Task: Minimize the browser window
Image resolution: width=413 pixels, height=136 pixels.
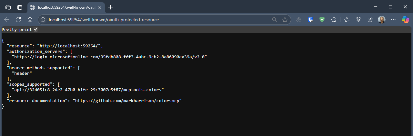Action: (x=376, y=7)
